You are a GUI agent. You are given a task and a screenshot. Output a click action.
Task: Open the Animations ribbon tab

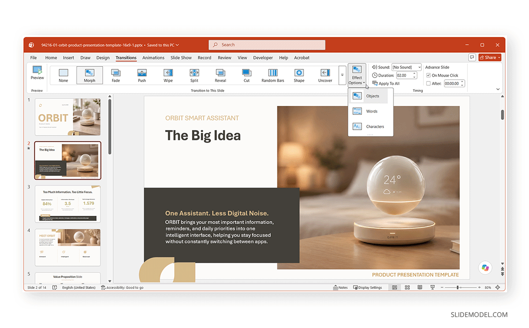coord(153,58)
